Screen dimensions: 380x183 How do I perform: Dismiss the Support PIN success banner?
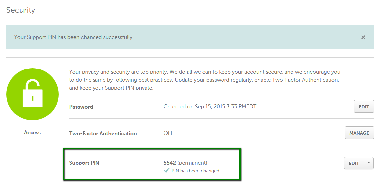pyautogui.click(x=363, y=37)
